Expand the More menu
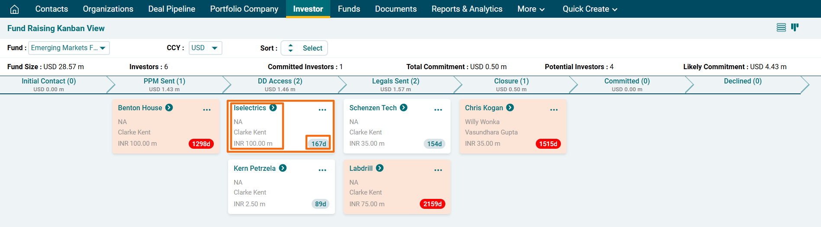821x227 pixels. click(531, 9)
